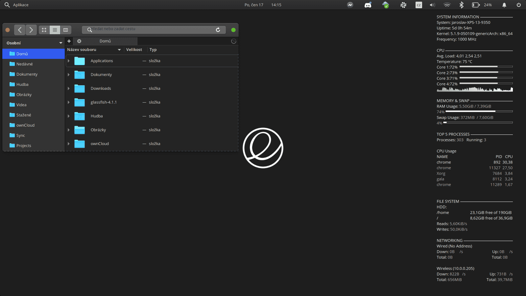Open Videa in the sidebar
The image size is (526, 296).
point(34,105)
